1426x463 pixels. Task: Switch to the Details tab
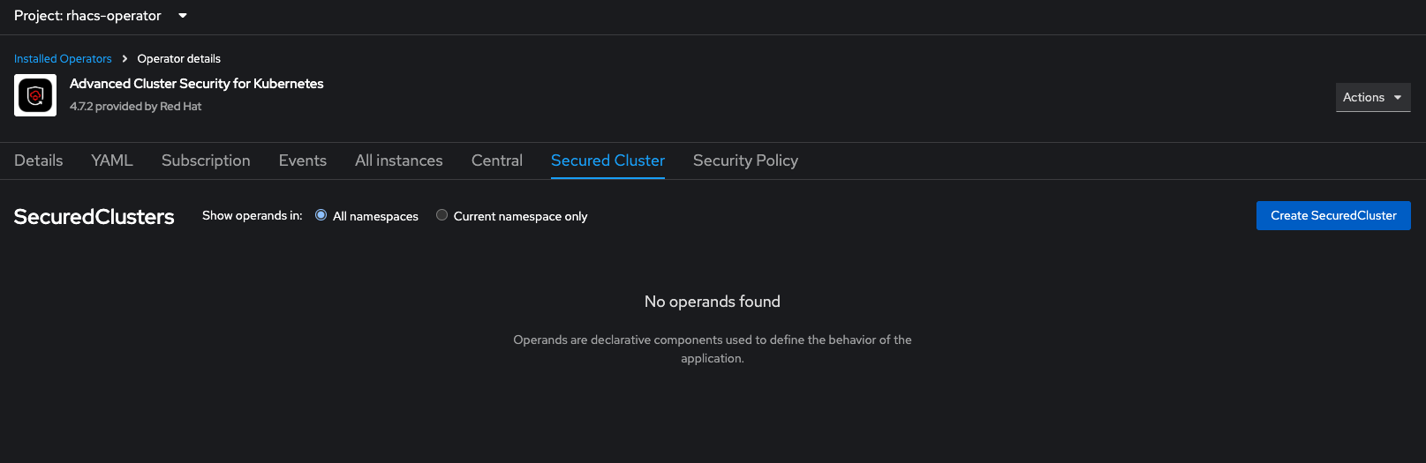(39, 161)
